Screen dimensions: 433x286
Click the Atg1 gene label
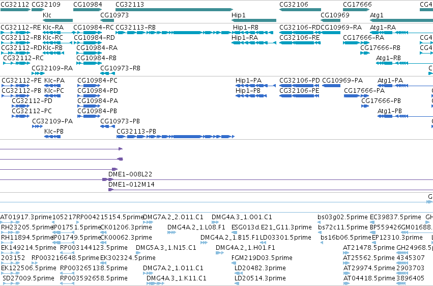(377, 15)
